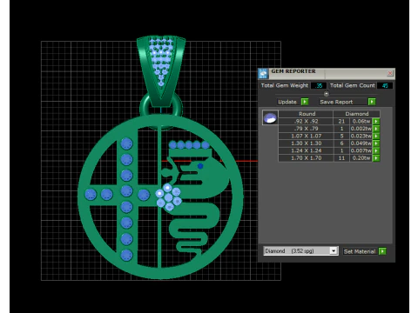The height and width of the screenshot is (313, 418).
Task: Select the round gem thumbnail icon
Action: pyautogui.click(x=270, y=117)
